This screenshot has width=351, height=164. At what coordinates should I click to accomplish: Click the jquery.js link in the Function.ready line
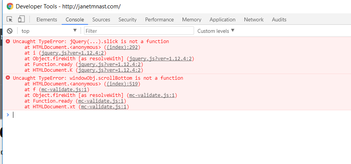tap(109, 64)
